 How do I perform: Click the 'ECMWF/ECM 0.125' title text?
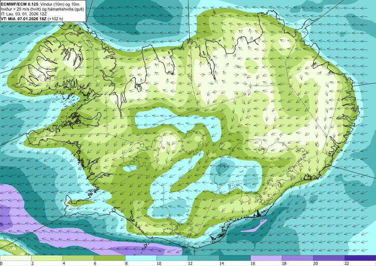tap(20, 4)
